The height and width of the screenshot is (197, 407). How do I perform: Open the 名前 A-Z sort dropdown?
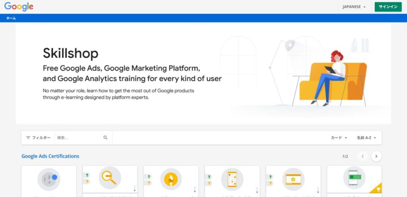pyautogui.click(x=366, y=138)
